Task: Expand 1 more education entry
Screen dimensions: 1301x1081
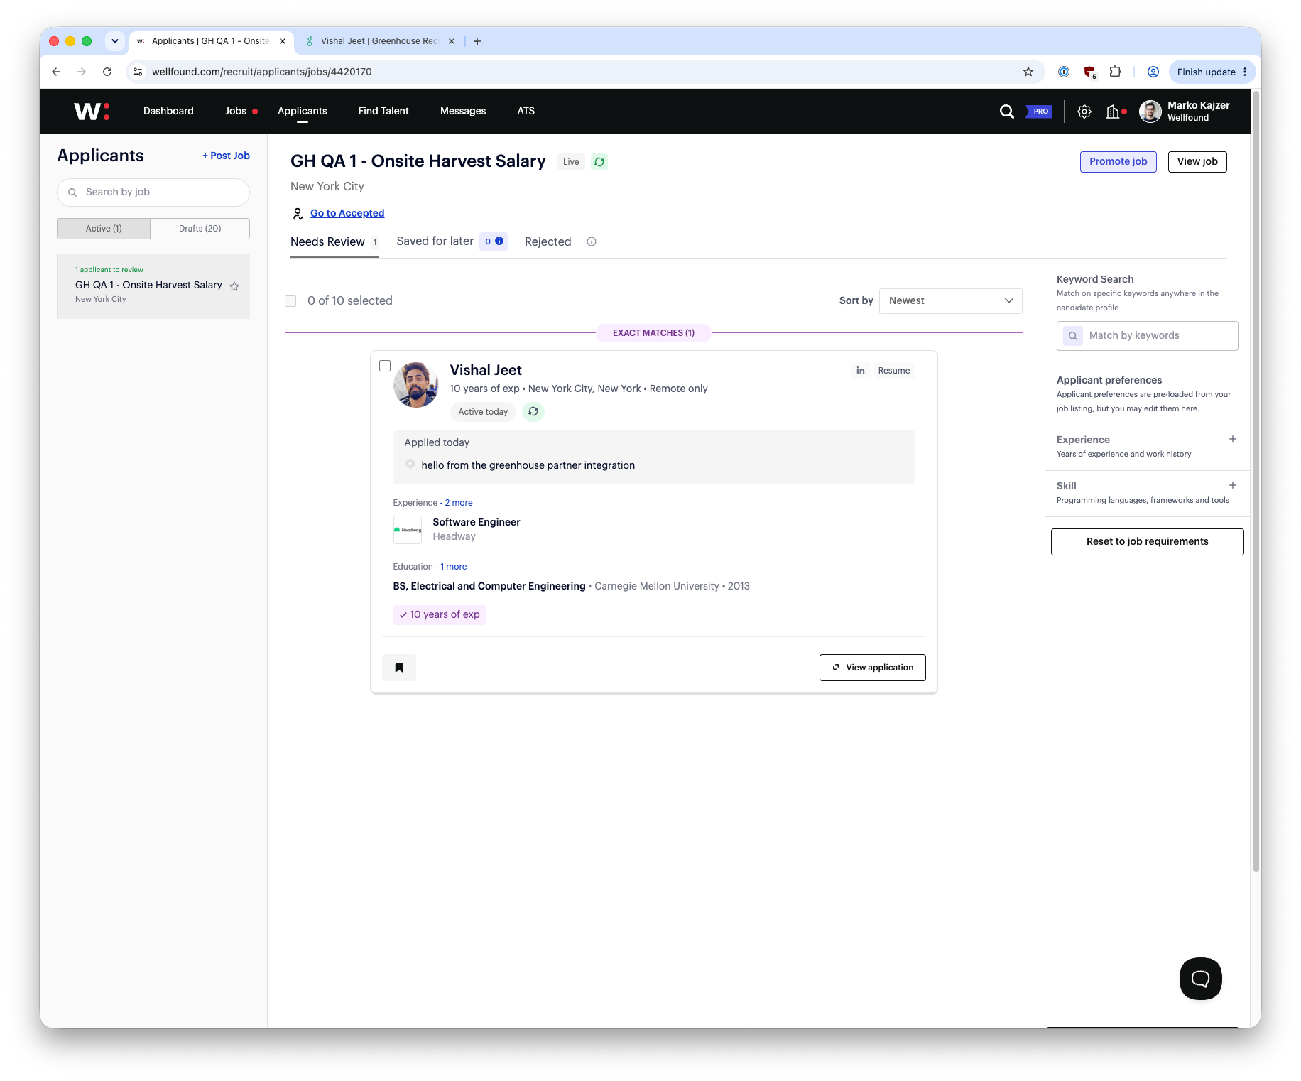Action: point(454,567)
